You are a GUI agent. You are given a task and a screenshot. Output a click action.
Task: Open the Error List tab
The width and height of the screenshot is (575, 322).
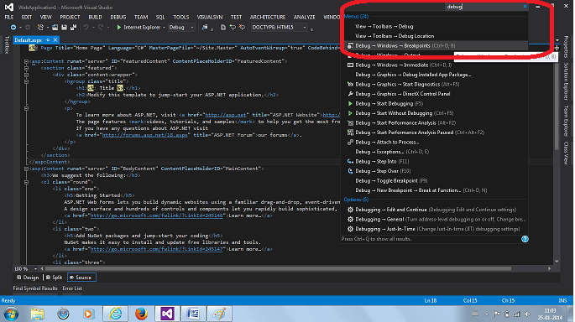click(72, 288)
